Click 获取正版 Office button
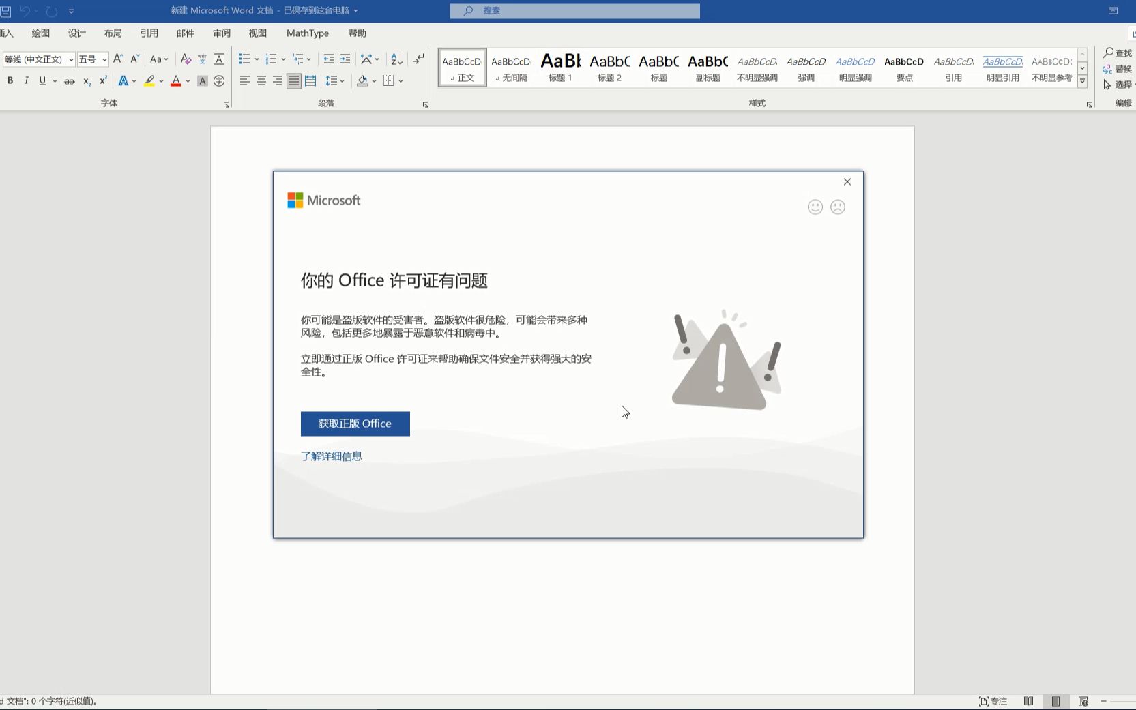1136x710 pixels. [x=355, y=424]
